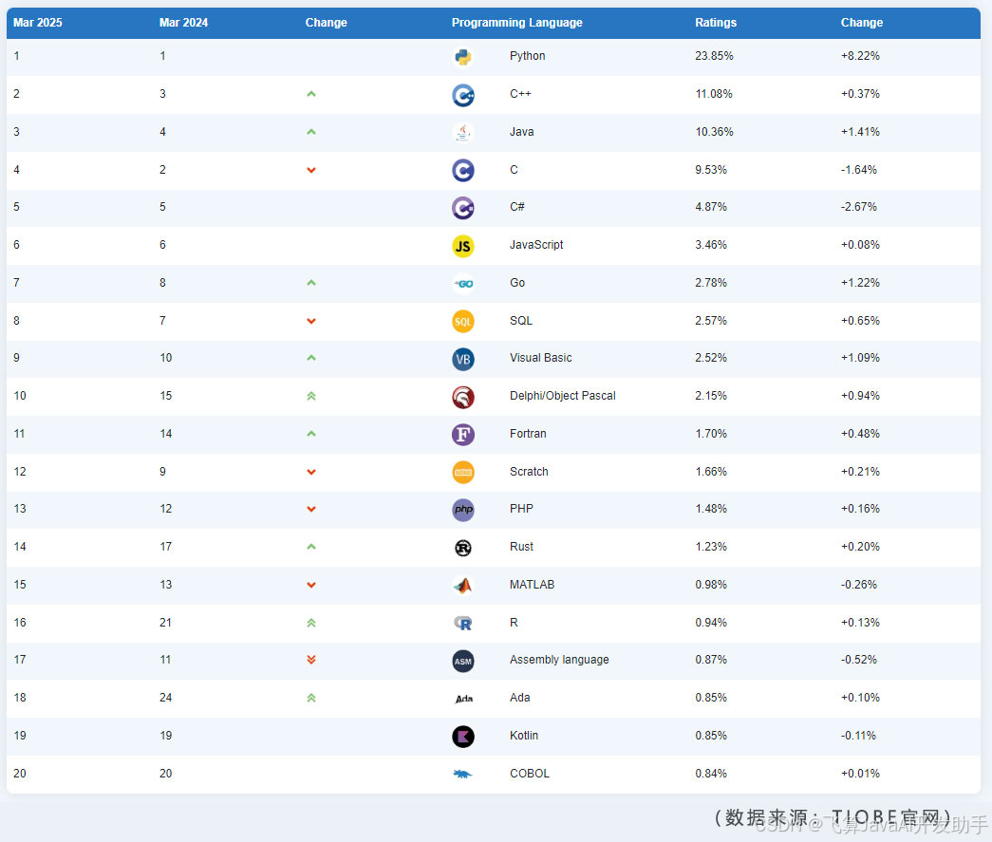Click the -0.52% change for Assembly
This screenshot has height=842, width=992.
858,660
